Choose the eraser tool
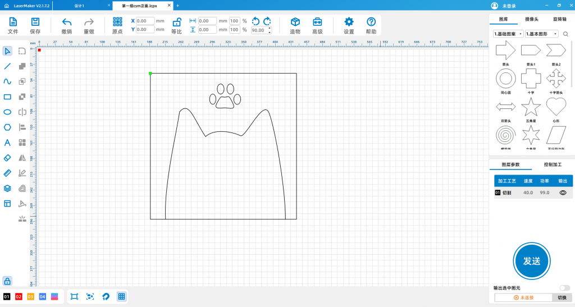The height and width of the screenshot is (307, 575). point(7,158)
